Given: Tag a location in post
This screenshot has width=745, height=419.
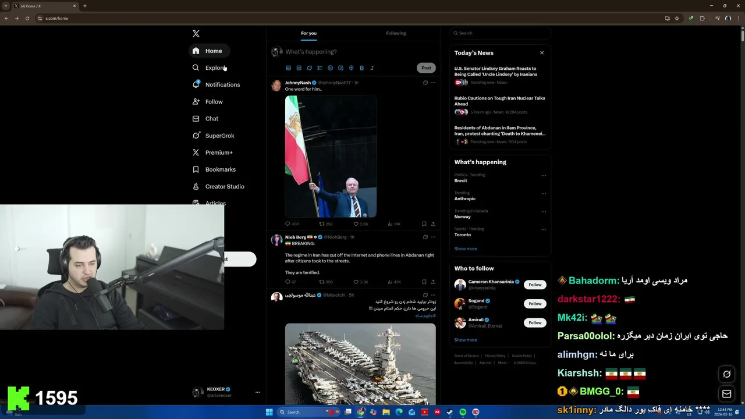Looking at the screenshot, I should click(x=351, y=68).
